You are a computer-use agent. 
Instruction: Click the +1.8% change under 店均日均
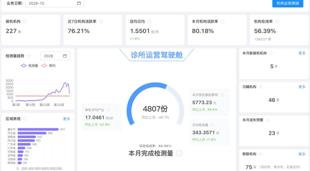point(135,39)
